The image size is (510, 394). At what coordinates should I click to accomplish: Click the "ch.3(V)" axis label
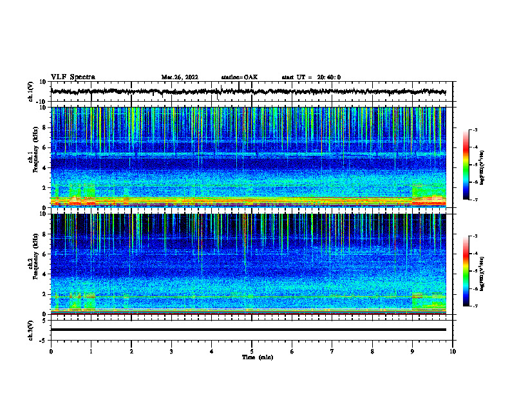[x=31, y=330]
